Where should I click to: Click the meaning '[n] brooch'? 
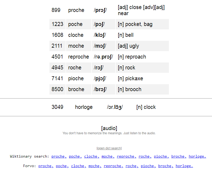pyautogui.click(x=130, y=89)
